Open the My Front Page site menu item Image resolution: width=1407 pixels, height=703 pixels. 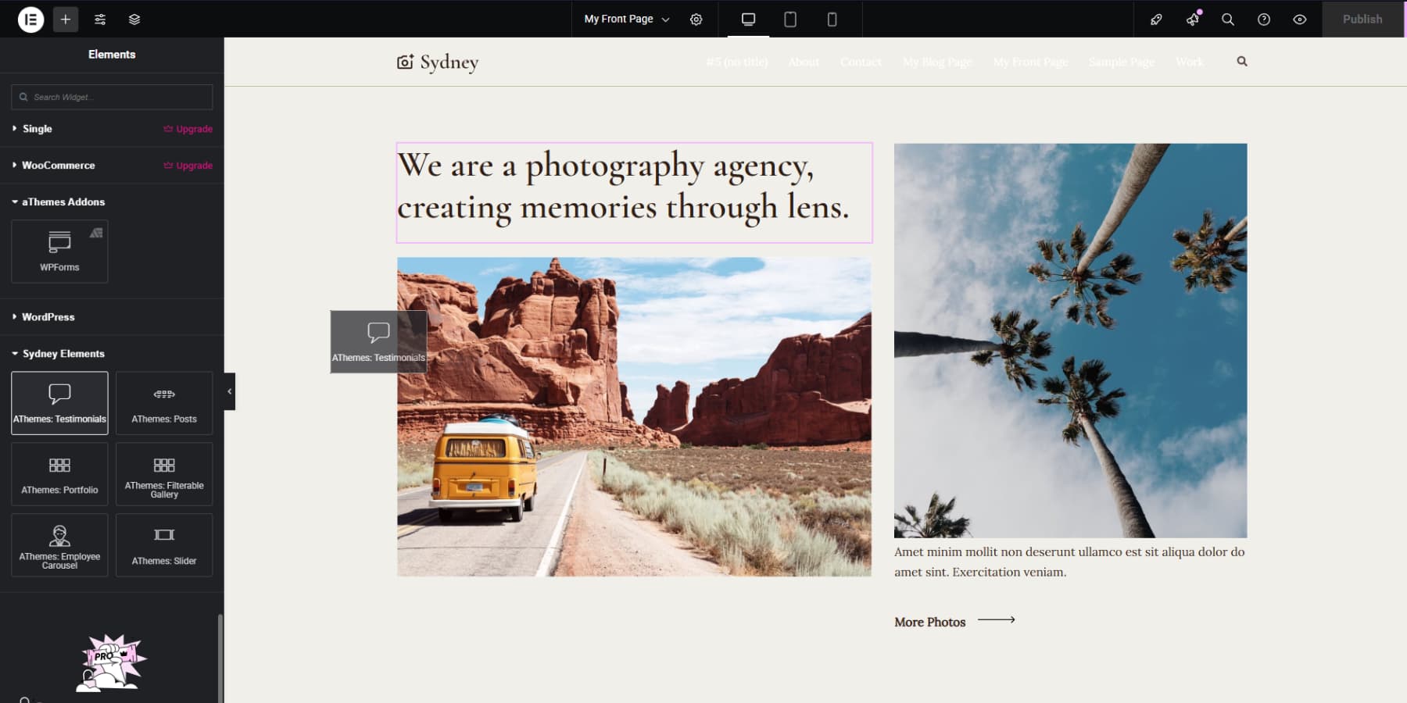pyautogui.click(x=1030, y=62)
